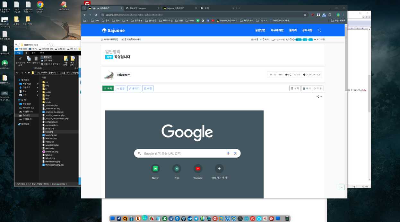Click Chrome's reload button
Screen dimensions: 400x222
coord(96,15)
